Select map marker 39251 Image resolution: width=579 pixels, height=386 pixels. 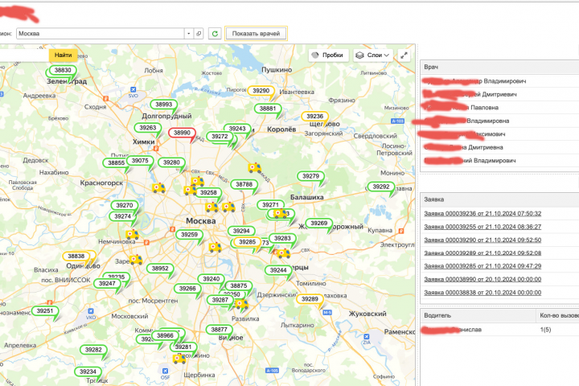point(45,311)
